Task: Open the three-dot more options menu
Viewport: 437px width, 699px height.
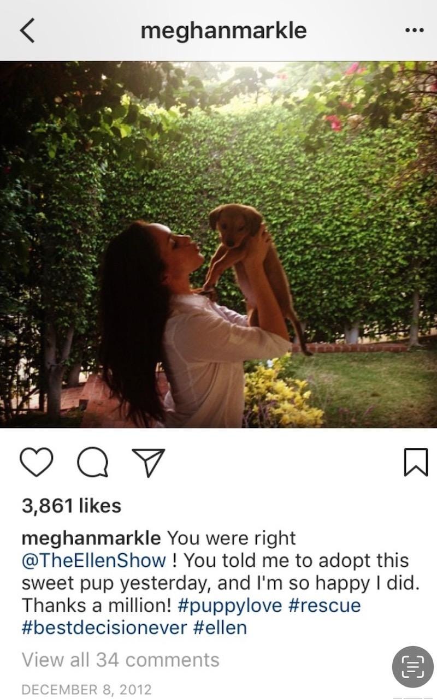Action: (415, 31)
